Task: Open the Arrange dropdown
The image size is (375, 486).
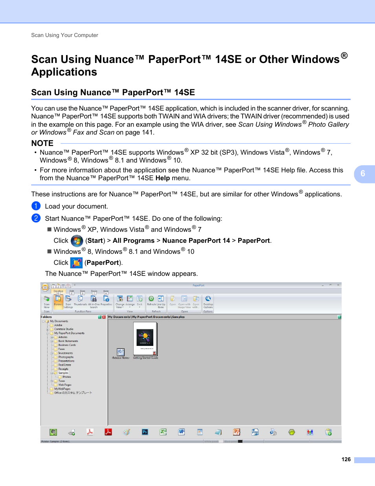Action: (130, 302)
